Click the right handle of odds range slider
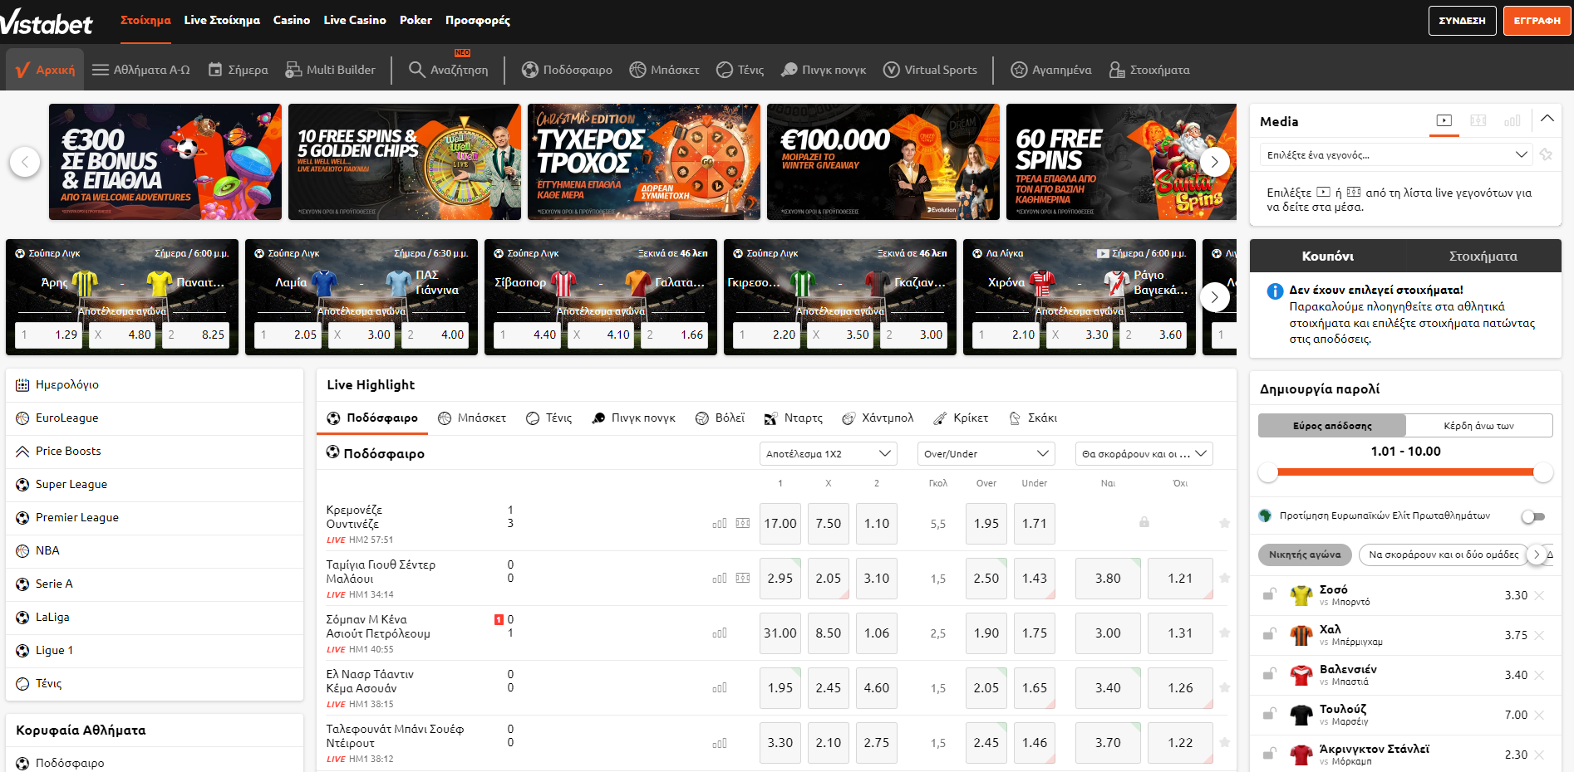This screenshot has height=772, width=1574. 1542,472
